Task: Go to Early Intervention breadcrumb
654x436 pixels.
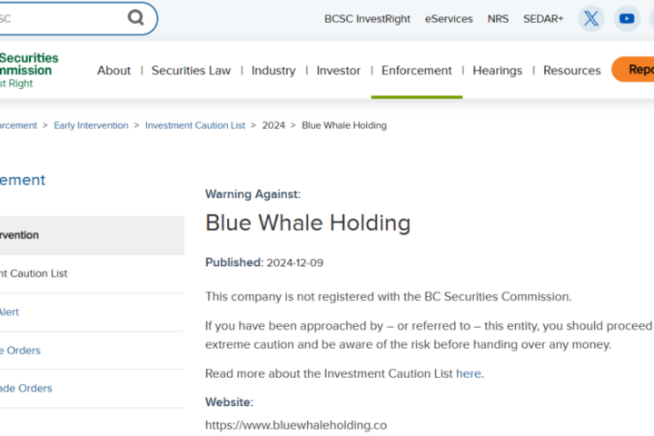Action: [x=91, y=125]
